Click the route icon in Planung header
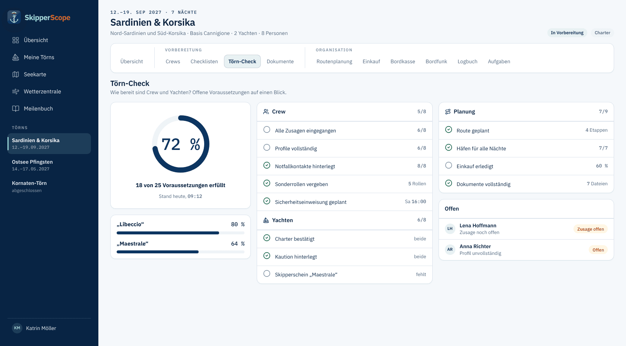The width and height of the screenshot is (626, 346). tap(448, 112)
